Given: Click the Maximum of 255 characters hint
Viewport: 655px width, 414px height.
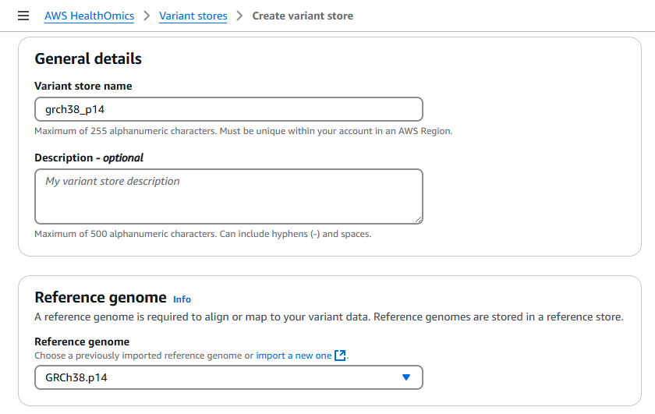Looking at the screenshot, I should click(x=243, y=131).
